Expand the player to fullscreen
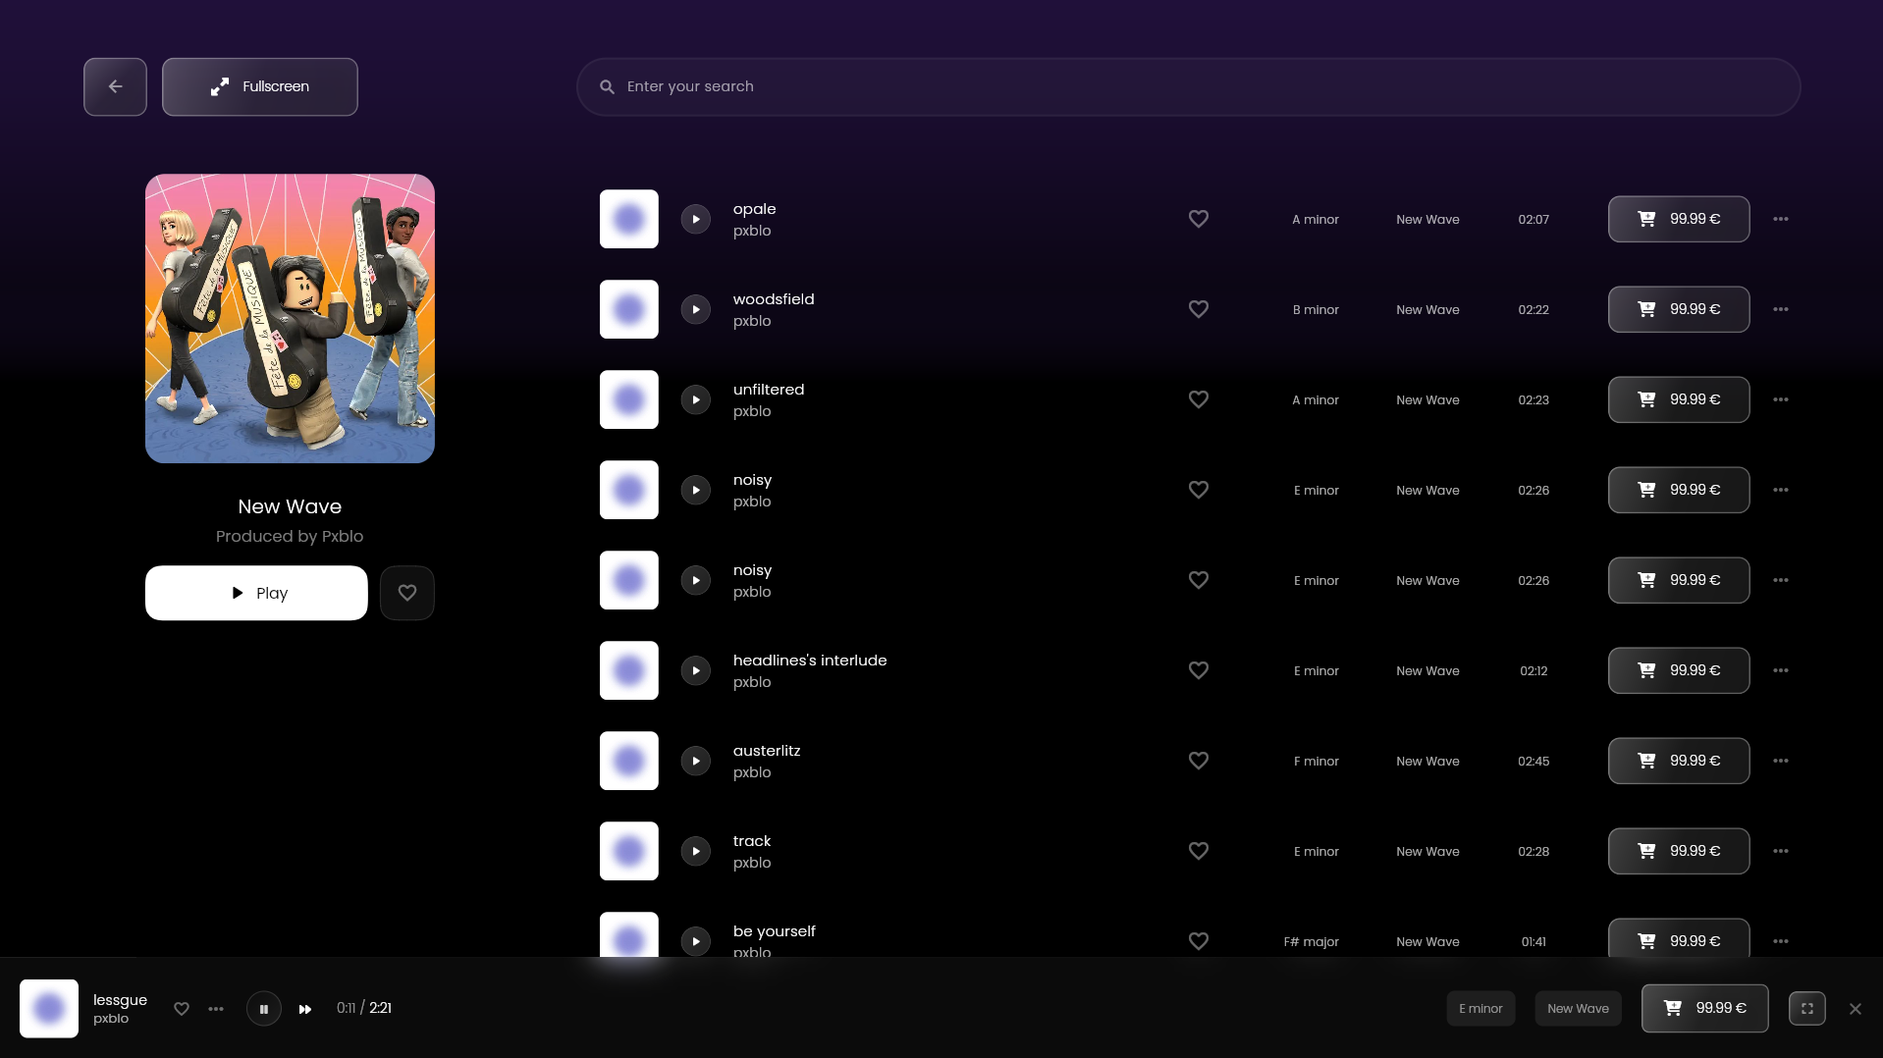 (x=1806, y=1008)
